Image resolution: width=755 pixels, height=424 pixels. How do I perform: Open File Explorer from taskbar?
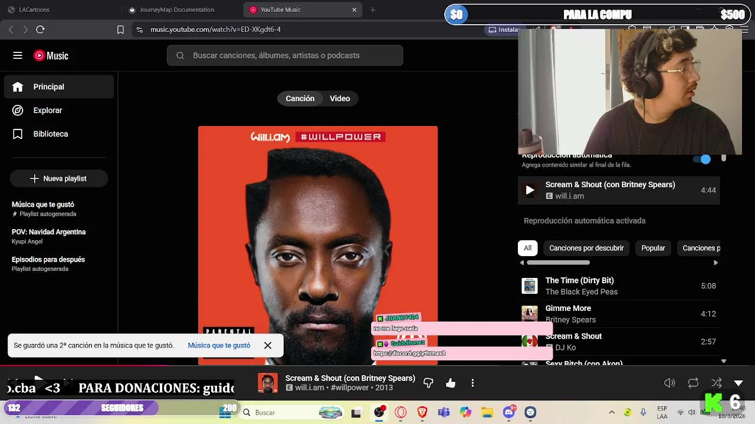coord(487,412)
